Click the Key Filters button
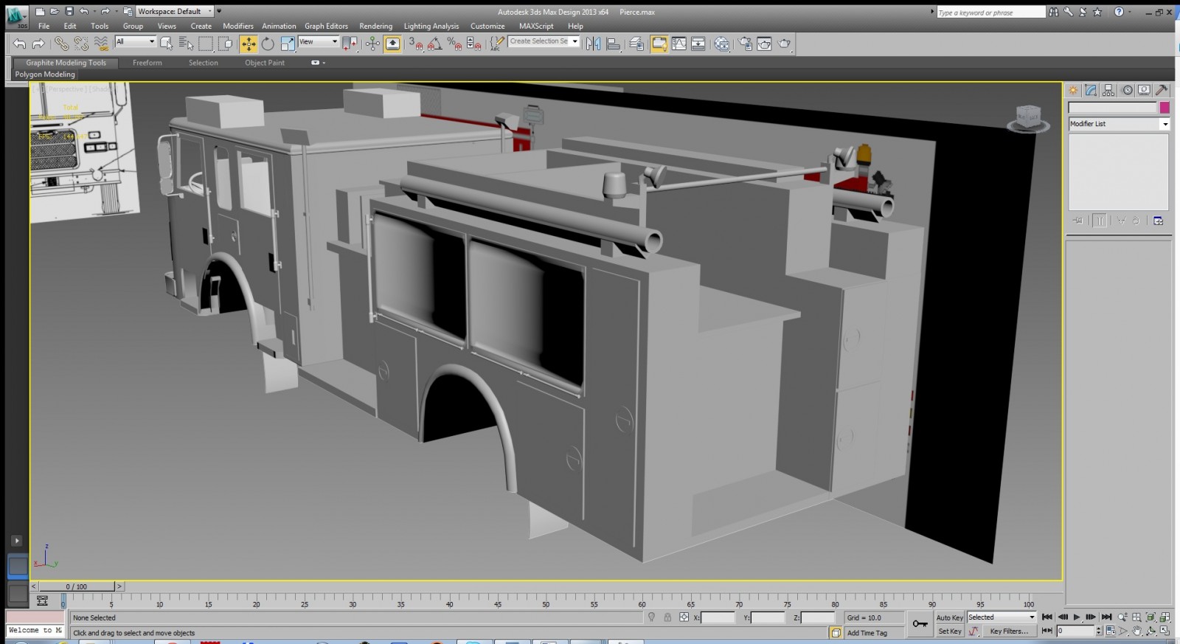The image size is (1180, 644). [1008, 631]
